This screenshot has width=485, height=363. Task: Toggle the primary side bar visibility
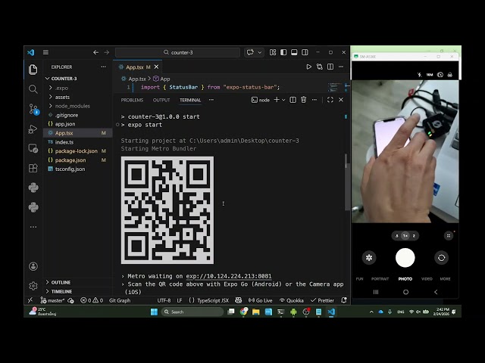click(283, 52)
